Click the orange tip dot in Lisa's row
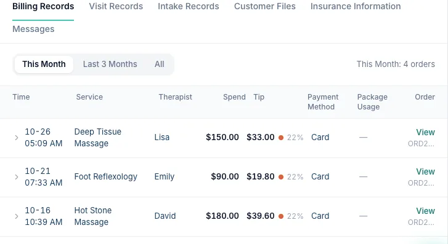The height and width of the screenshot is (244, 448). 281,138
